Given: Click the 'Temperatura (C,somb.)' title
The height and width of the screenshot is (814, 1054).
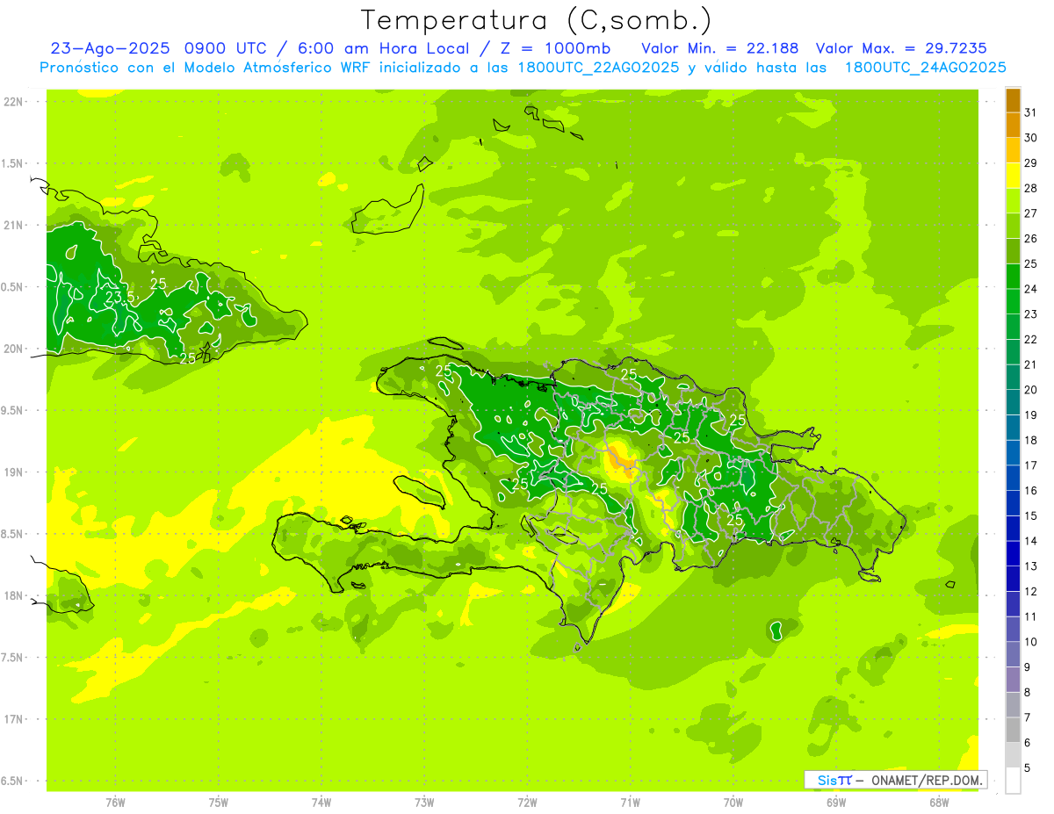Looking at the screenshot, I should [x=536, y=20].
